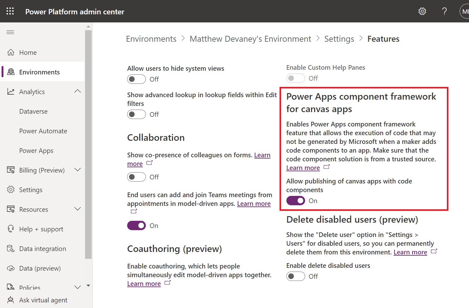Open the help question mark icon
The width and height of the screenshot is (469, 308).
pos(444,11)
